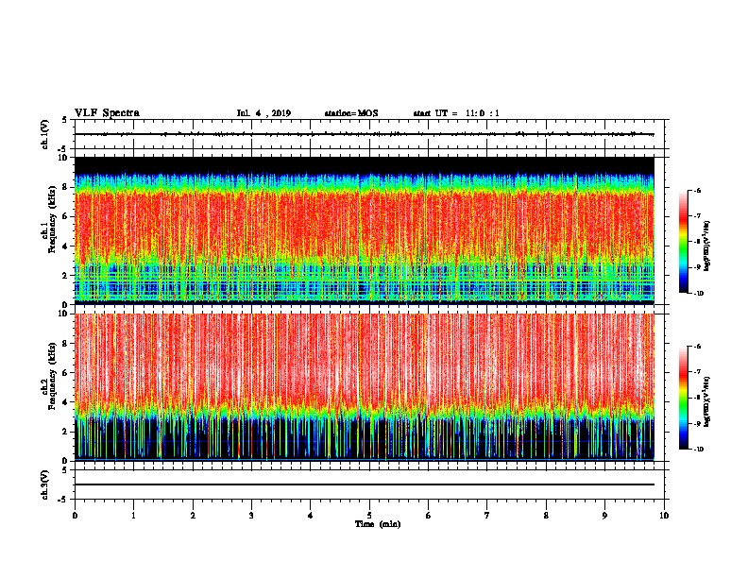
Task: Click time axis tick label "7"
Action: [x=487, y=516]
